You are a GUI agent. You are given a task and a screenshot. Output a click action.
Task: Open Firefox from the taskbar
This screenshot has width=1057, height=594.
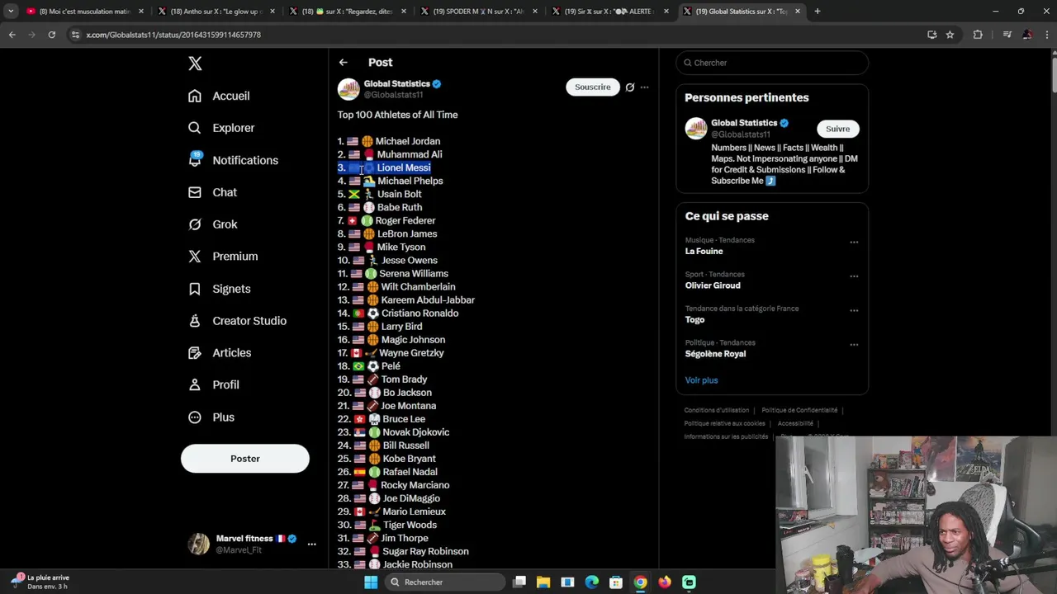[665, 582]
